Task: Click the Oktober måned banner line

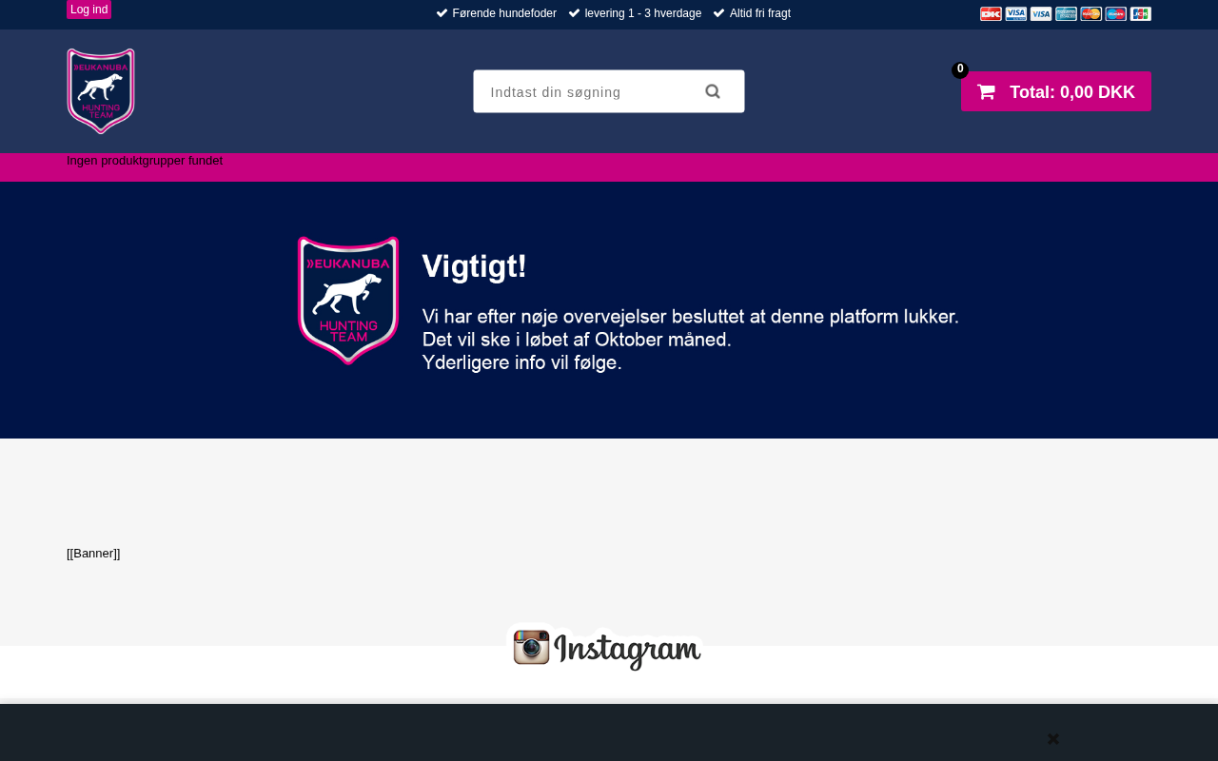Action: [577, 340]
